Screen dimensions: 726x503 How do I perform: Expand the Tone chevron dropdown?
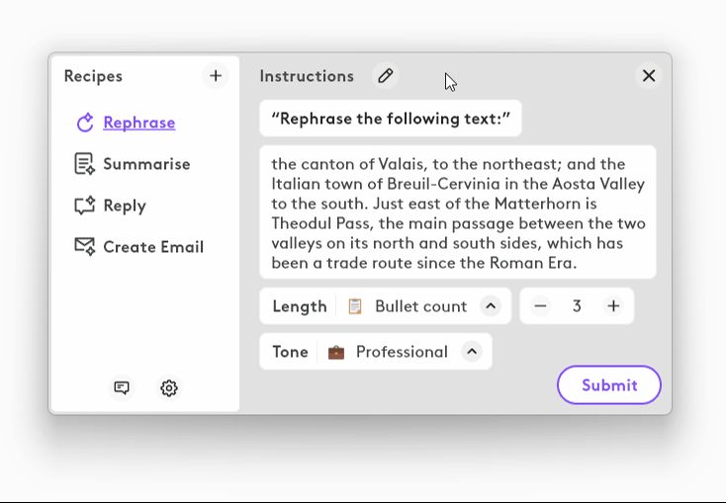pos(472,352)
